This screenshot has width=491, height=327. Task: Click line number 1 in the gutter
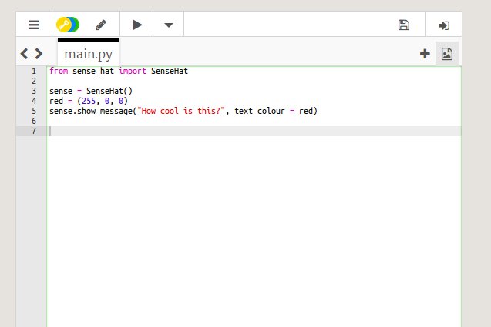[33, 71]
